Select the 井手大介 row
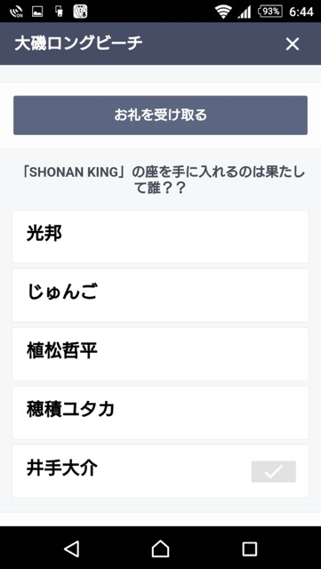This screenshot has height=569, width=321. pos(160,471)
